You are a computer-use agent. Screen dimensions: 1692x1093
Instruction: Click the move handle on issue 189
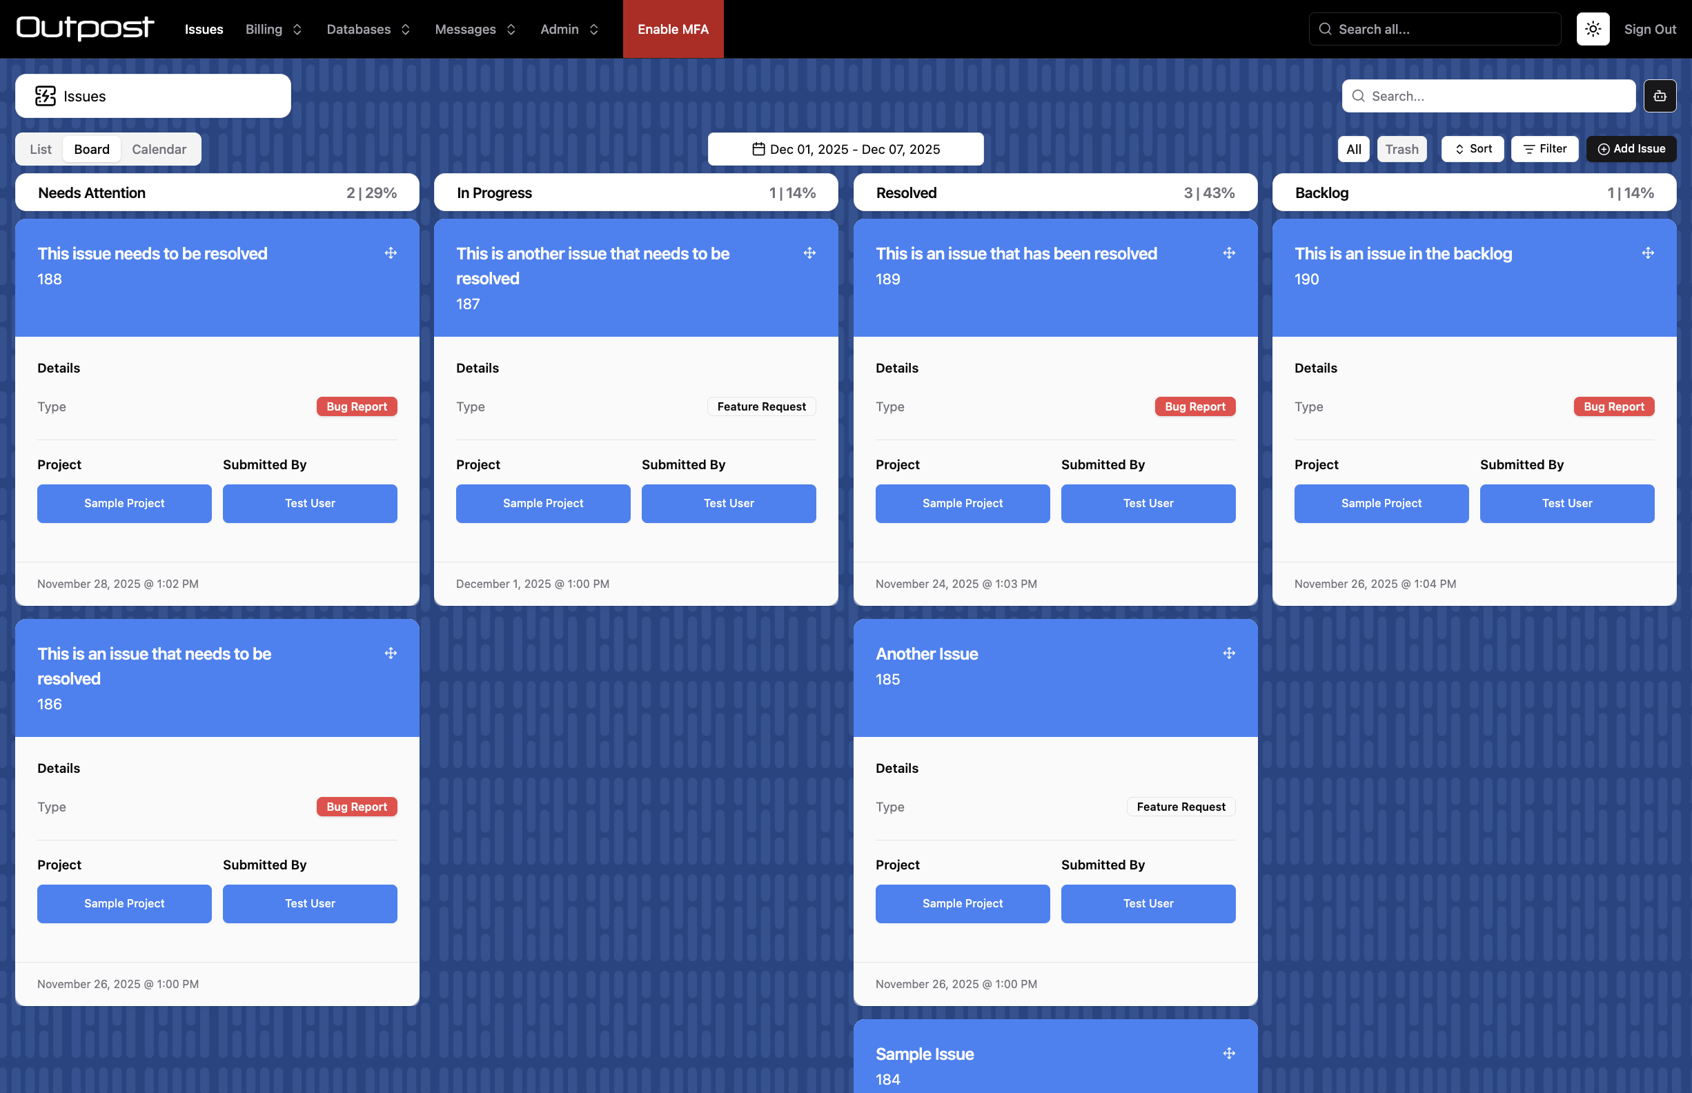(x=1228, y=253)
